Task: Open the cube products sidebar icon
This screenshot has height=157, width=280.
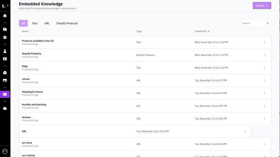Action: 5,73
